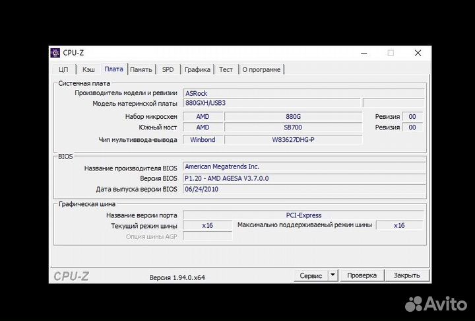
Task: Expand the Сервис dropdown arrow
Action: [332, 275]
